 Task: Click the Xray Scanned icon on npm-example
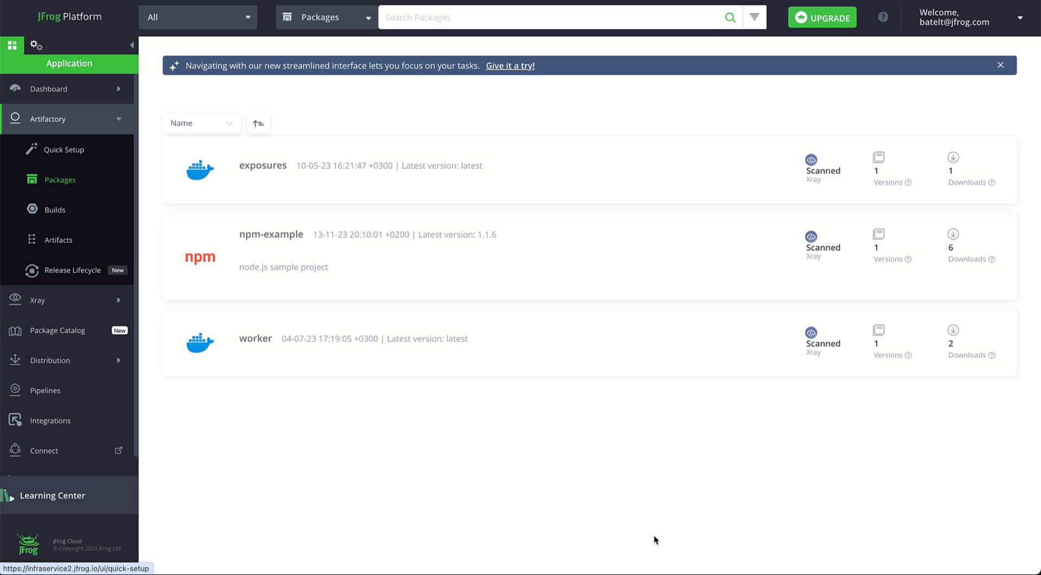(811, 236)
